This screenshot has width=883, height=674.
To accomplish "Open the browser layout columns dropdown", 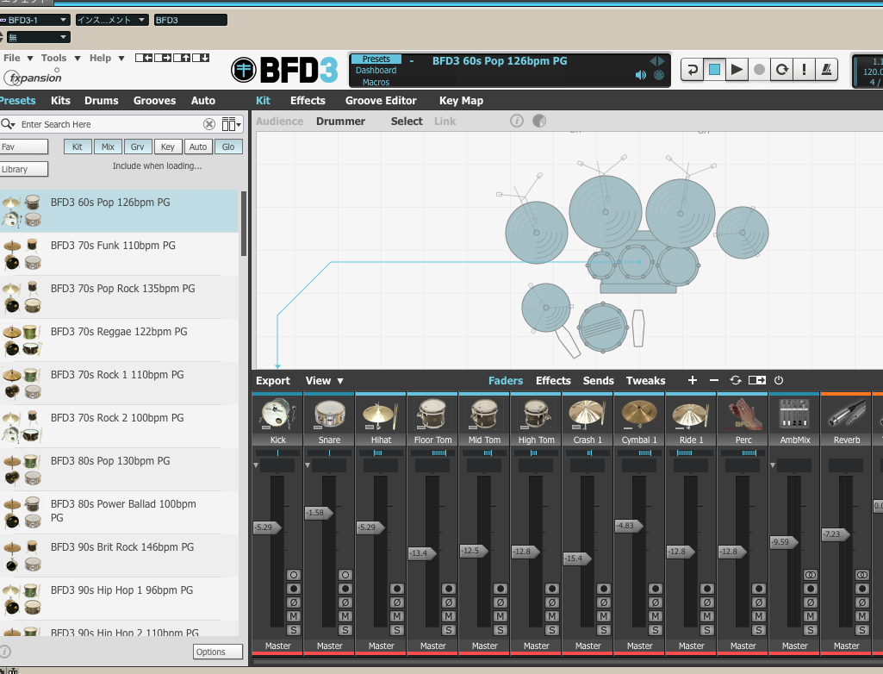I will point(232,124).
